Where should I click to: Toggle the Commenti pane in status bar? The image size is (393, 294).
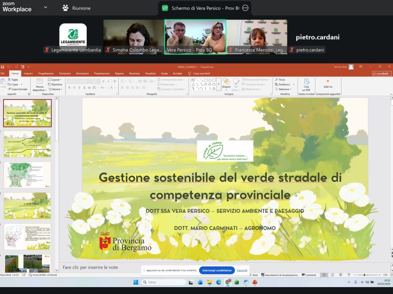point(309,275)
